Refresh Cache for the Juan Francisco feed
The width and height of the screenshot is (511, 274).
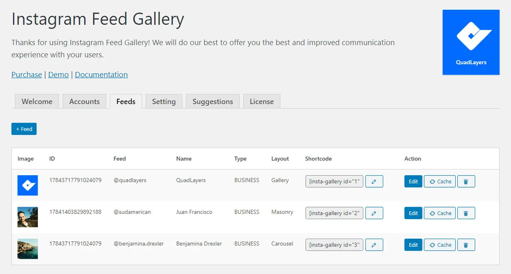pos(440,213)
